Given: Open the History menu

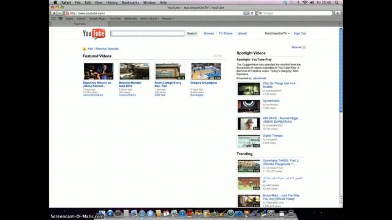Looking at the screenshot, I should click(x=111, y=2).
